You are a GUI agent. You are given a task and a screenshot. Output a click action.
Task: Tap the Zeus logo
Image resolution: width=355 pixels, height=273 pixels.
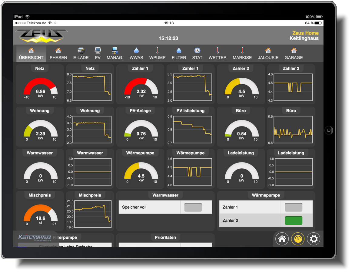[42, 36]
